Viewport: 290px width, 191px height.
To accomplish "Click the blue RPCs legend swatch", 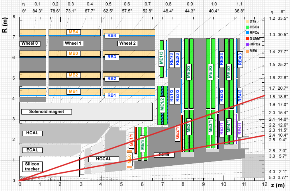I will [247, 33].
